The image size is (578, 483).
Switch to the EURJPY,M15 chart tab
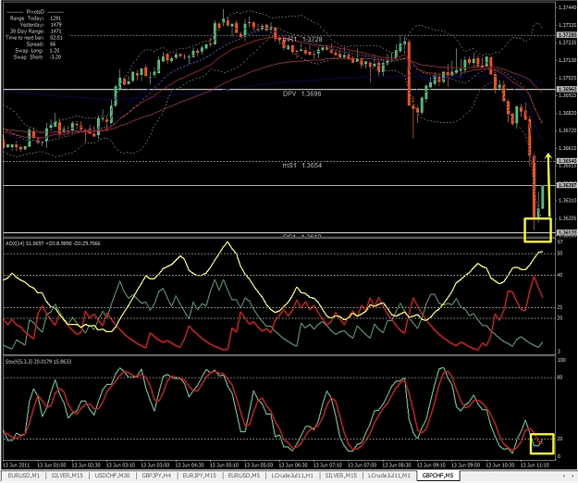(200, 476)
